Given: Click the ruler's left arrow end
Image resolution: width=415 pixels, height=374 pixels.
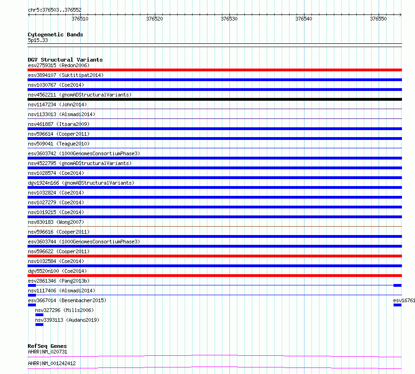Looking at the screenshot, I should (x=29, y=14).
